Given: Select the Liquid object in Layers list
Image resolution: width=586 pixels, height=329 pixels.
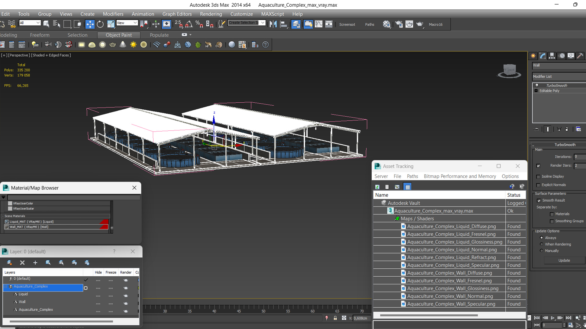Looking at the screenshot, I should 23,294.
